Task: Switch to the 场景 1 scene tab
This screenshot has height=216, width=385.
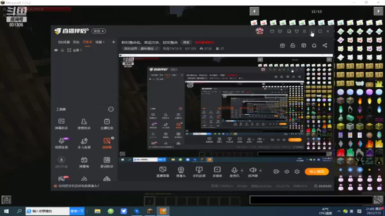Action: [x=100, y=42]
